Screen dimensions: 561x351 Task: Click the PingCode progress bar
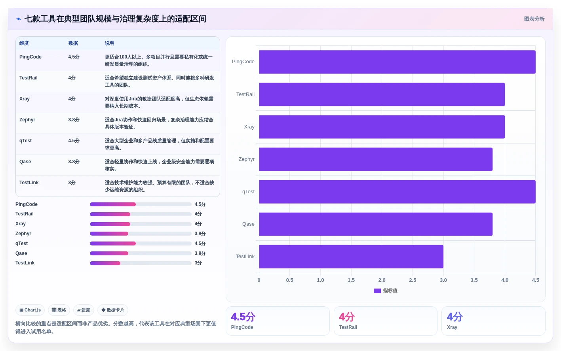[141, 204]
